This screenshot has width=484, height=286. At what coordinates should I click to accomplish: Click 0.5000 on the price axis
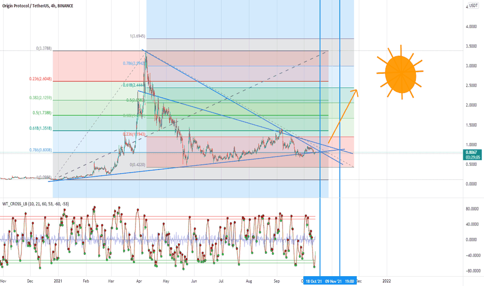pyautogui.click(x=471, y=164)
